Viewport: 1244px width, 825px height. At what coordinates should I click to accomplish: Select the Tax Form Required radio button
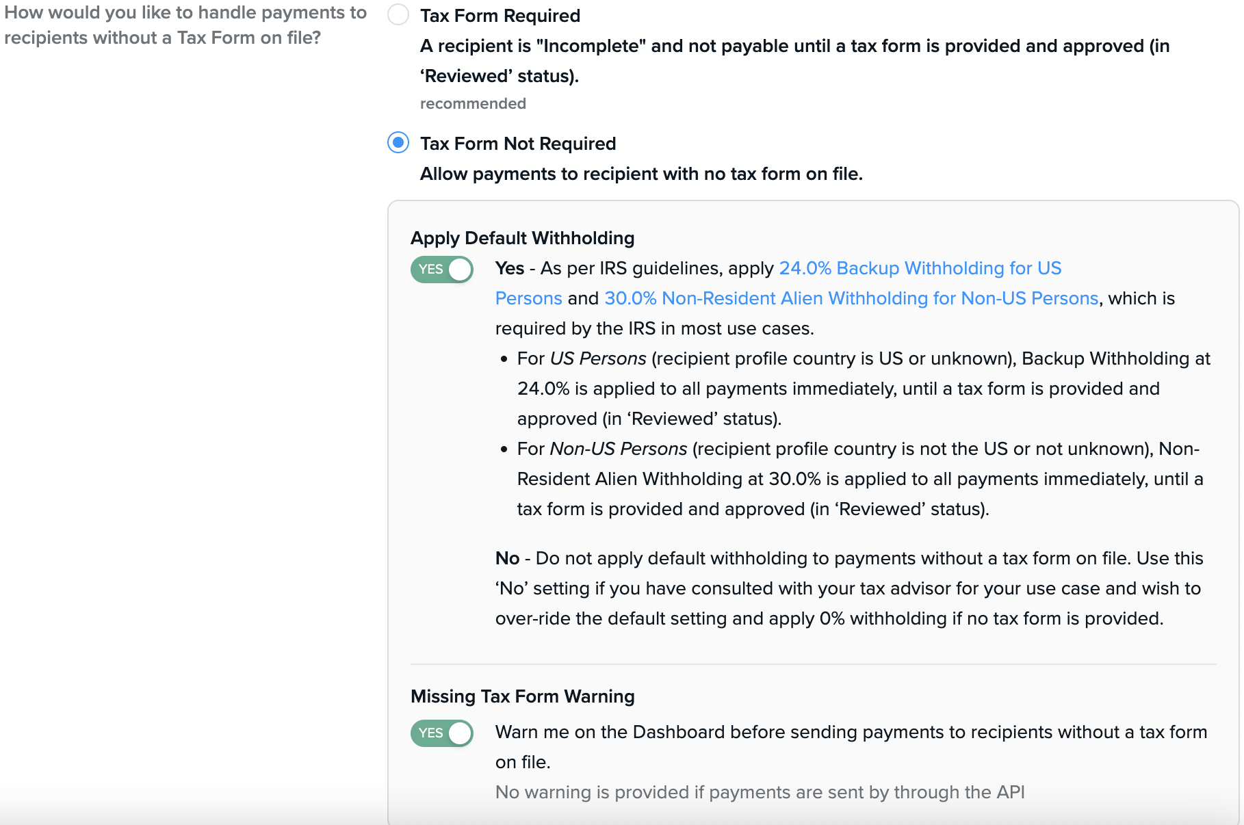[x=398, y=15]
